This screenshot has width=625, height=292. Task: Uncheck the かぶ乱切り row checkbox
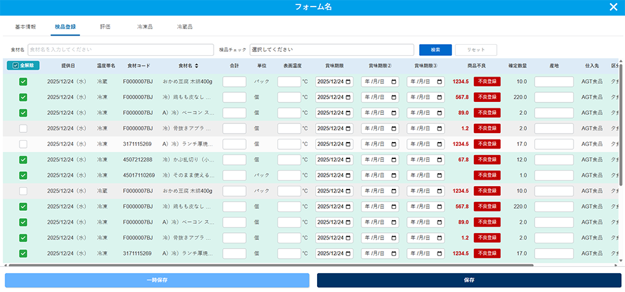pos(23,160)
